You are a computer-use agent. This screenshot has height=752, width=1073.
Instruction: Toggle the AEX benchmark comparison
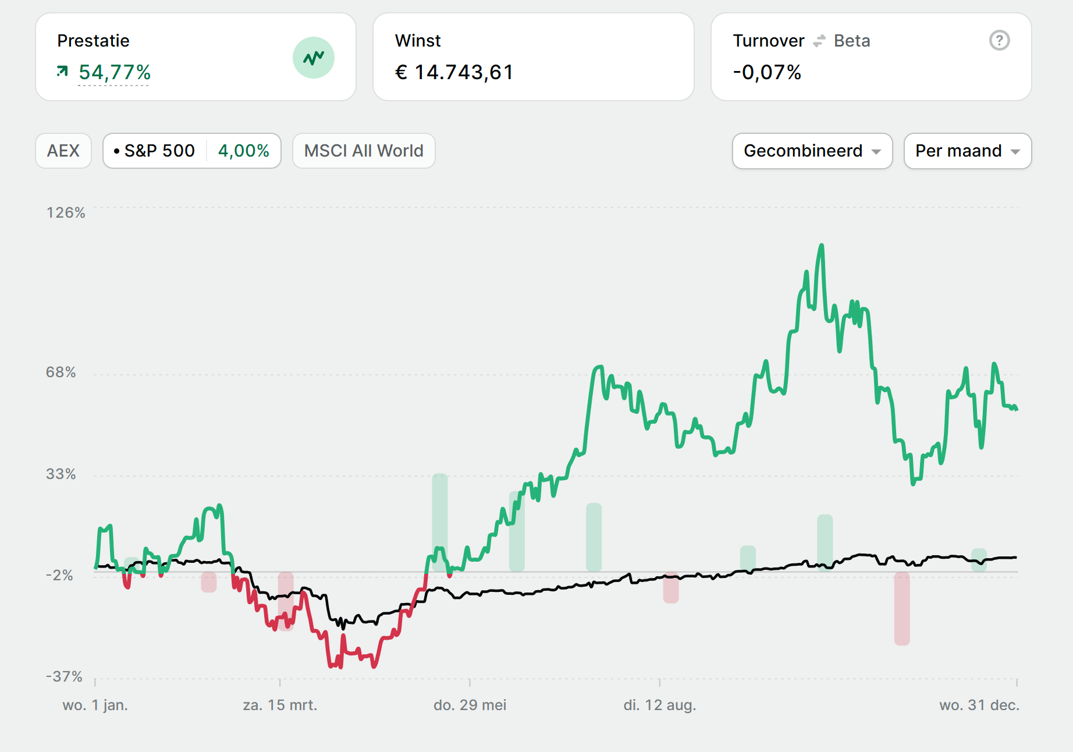(x=63, y=151)
